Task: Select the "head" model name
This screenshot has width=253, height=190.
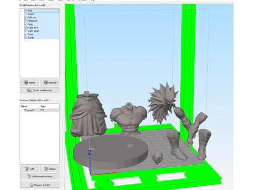Action: tap(31, 14)
